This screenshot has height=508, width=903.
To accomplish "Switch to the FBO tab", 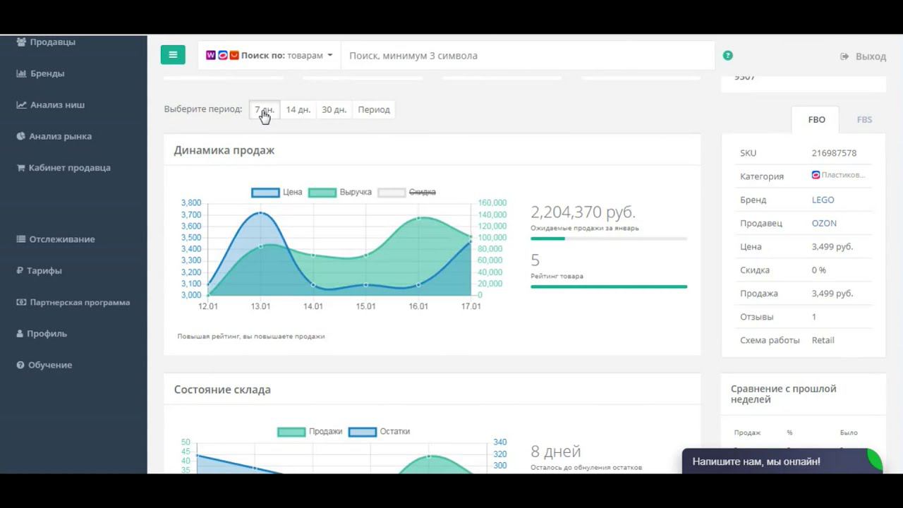I will pos(816,119).
